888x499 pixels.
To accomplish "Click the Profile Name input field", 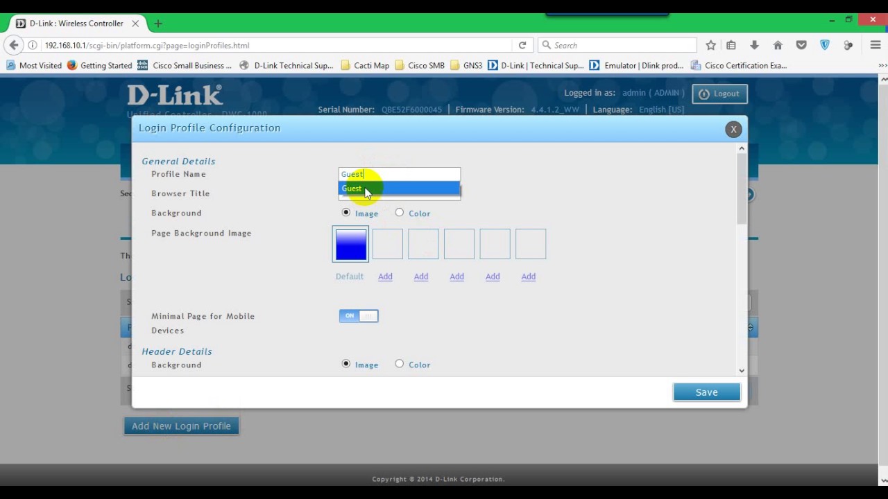I will pyautogui.click(x=399, y=174).
